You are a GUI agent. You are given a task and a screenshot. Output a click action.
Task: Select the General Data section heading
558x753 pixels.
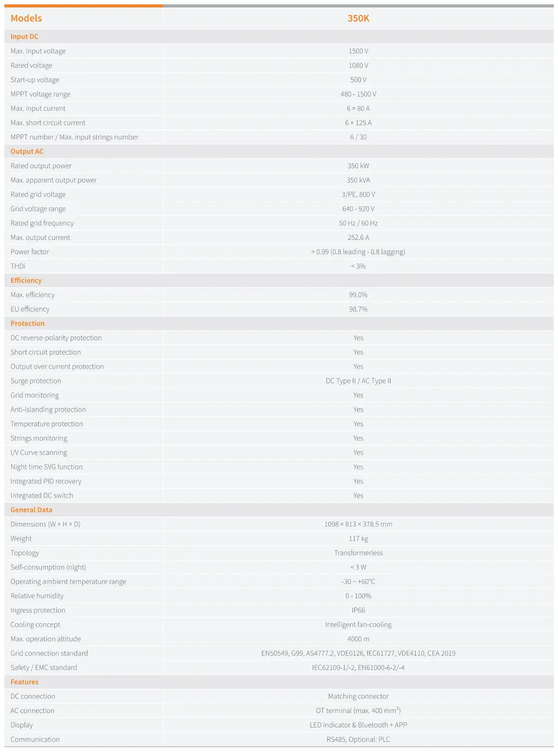click(x=31, y=509)
